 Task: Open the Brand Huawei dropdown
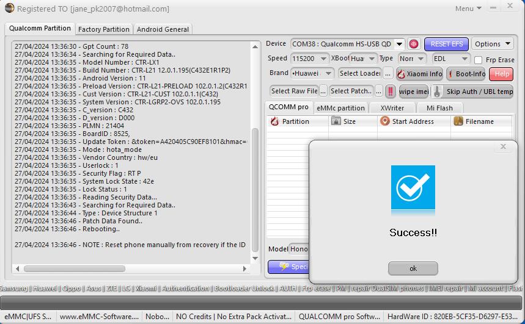(312, 73)
